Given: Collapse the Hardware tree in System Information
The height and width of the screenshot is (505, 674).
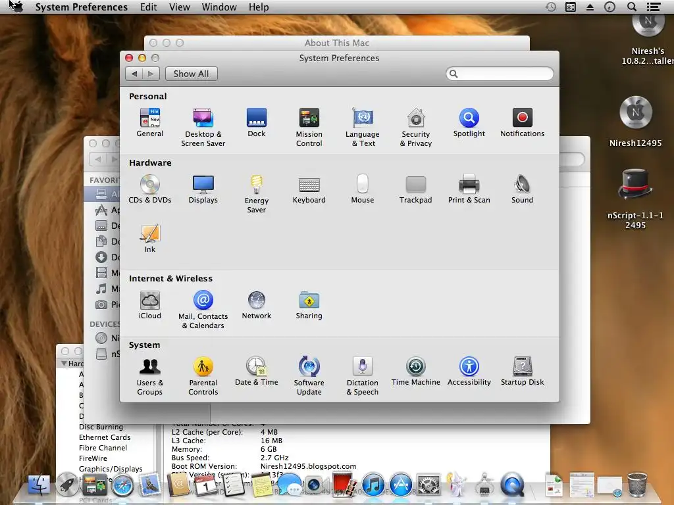Looking at the screenshot, I should [64, 363].
